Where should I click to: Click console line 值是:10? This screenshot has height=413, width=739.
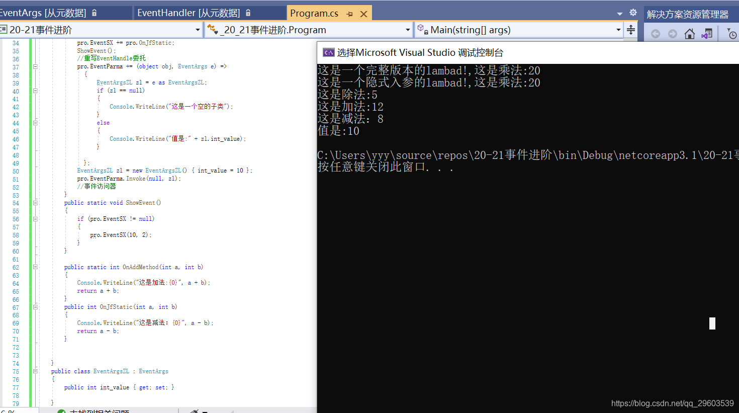(338, 131)
